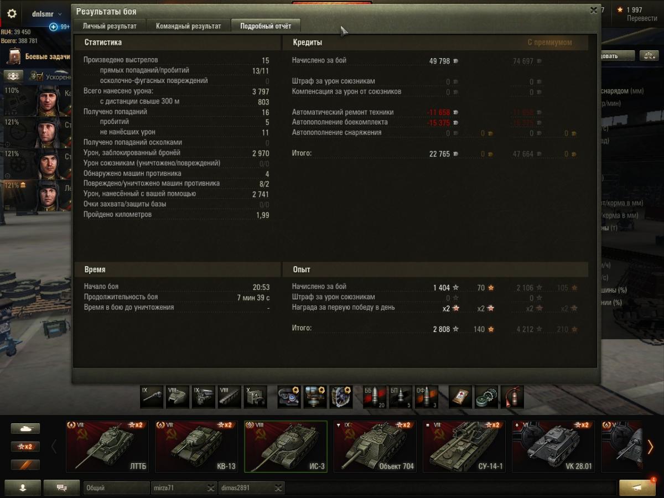This screenshot has width=664, height=498.
Task: Click the Всего нанесено урона 3 797 value
Action: (261, 91)
